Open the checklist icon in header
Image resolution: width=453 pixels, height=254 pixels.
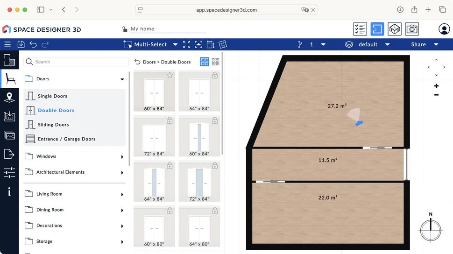tap(360, 29)
